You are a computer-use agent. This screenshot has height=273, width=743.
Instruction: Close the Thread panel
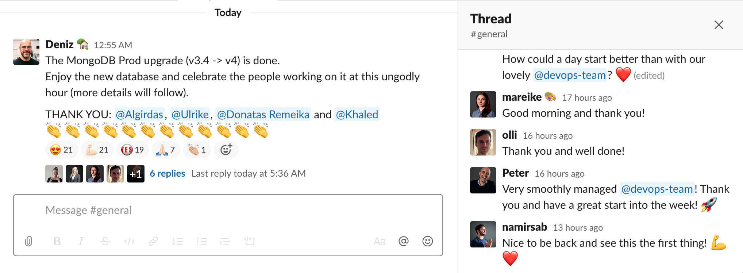[719, 25]
